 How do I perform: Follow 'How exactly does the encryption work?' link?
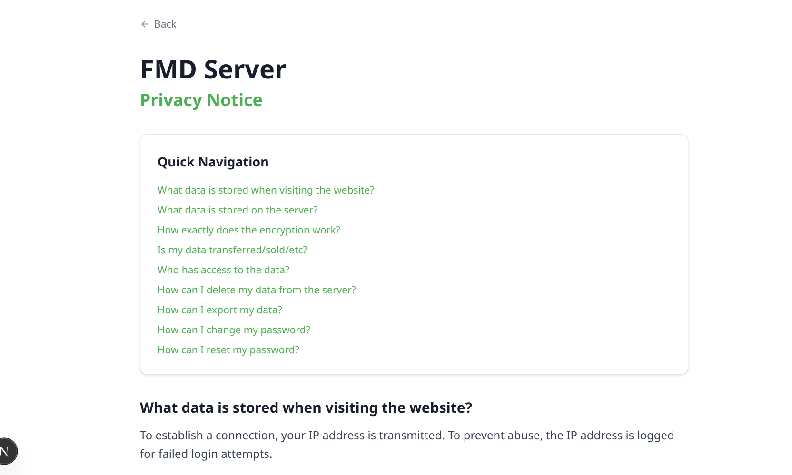[248, 230]
